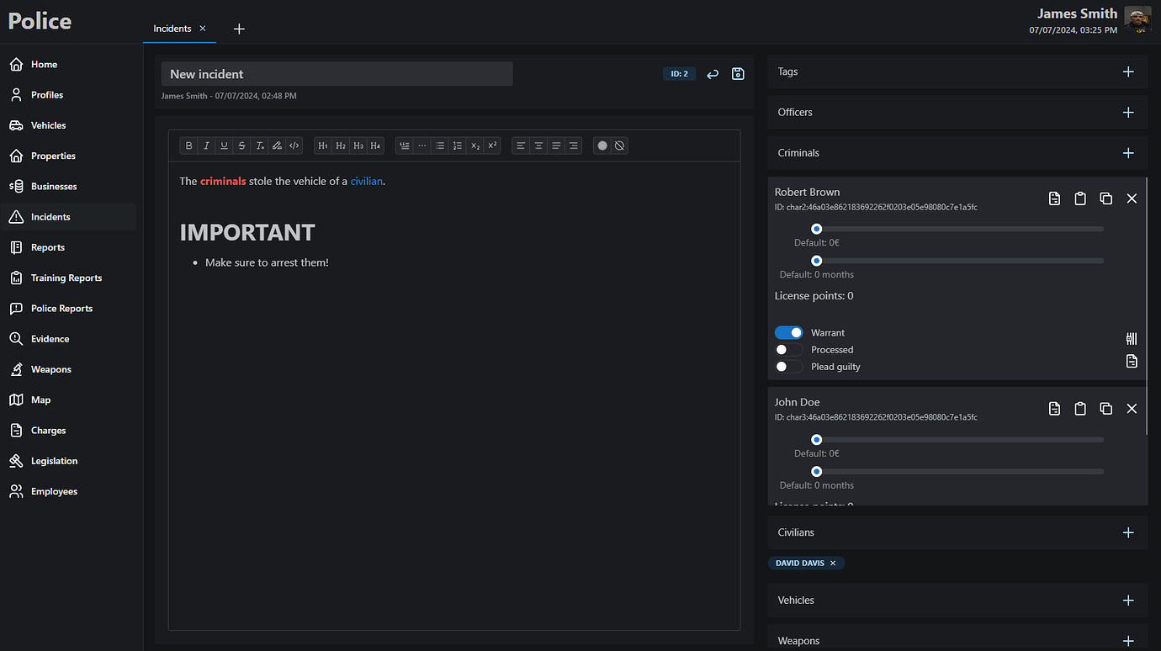
Task: Copy Robert Brown's record with the duplicate icon
Action: click(x=1106, y=198)
